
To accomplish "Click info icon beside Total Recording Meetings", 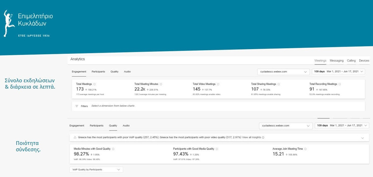I will (340, 84).
